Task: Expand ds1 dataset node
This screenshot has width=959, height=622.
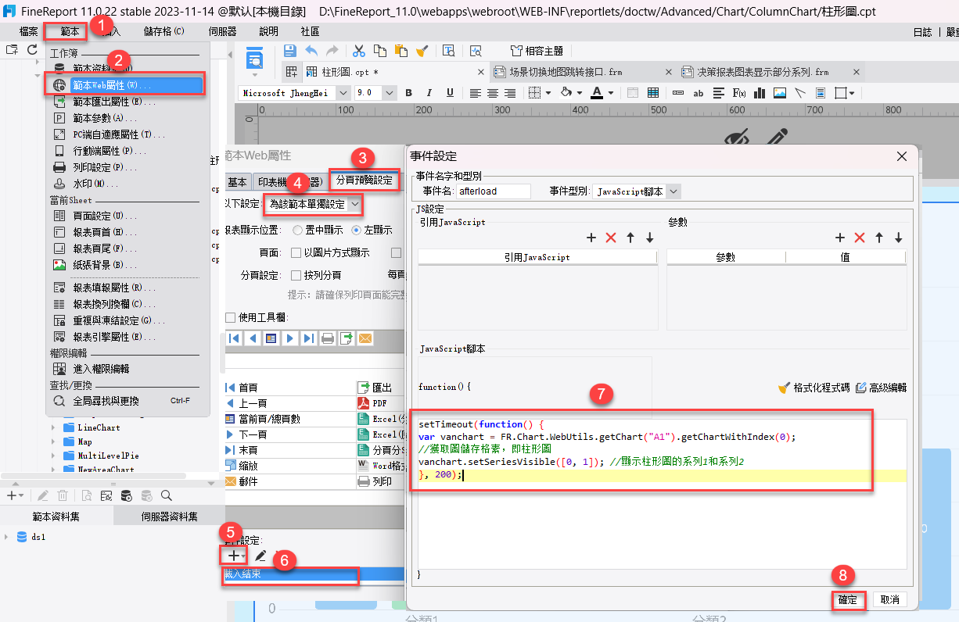Action: click(x=6, y=537)
